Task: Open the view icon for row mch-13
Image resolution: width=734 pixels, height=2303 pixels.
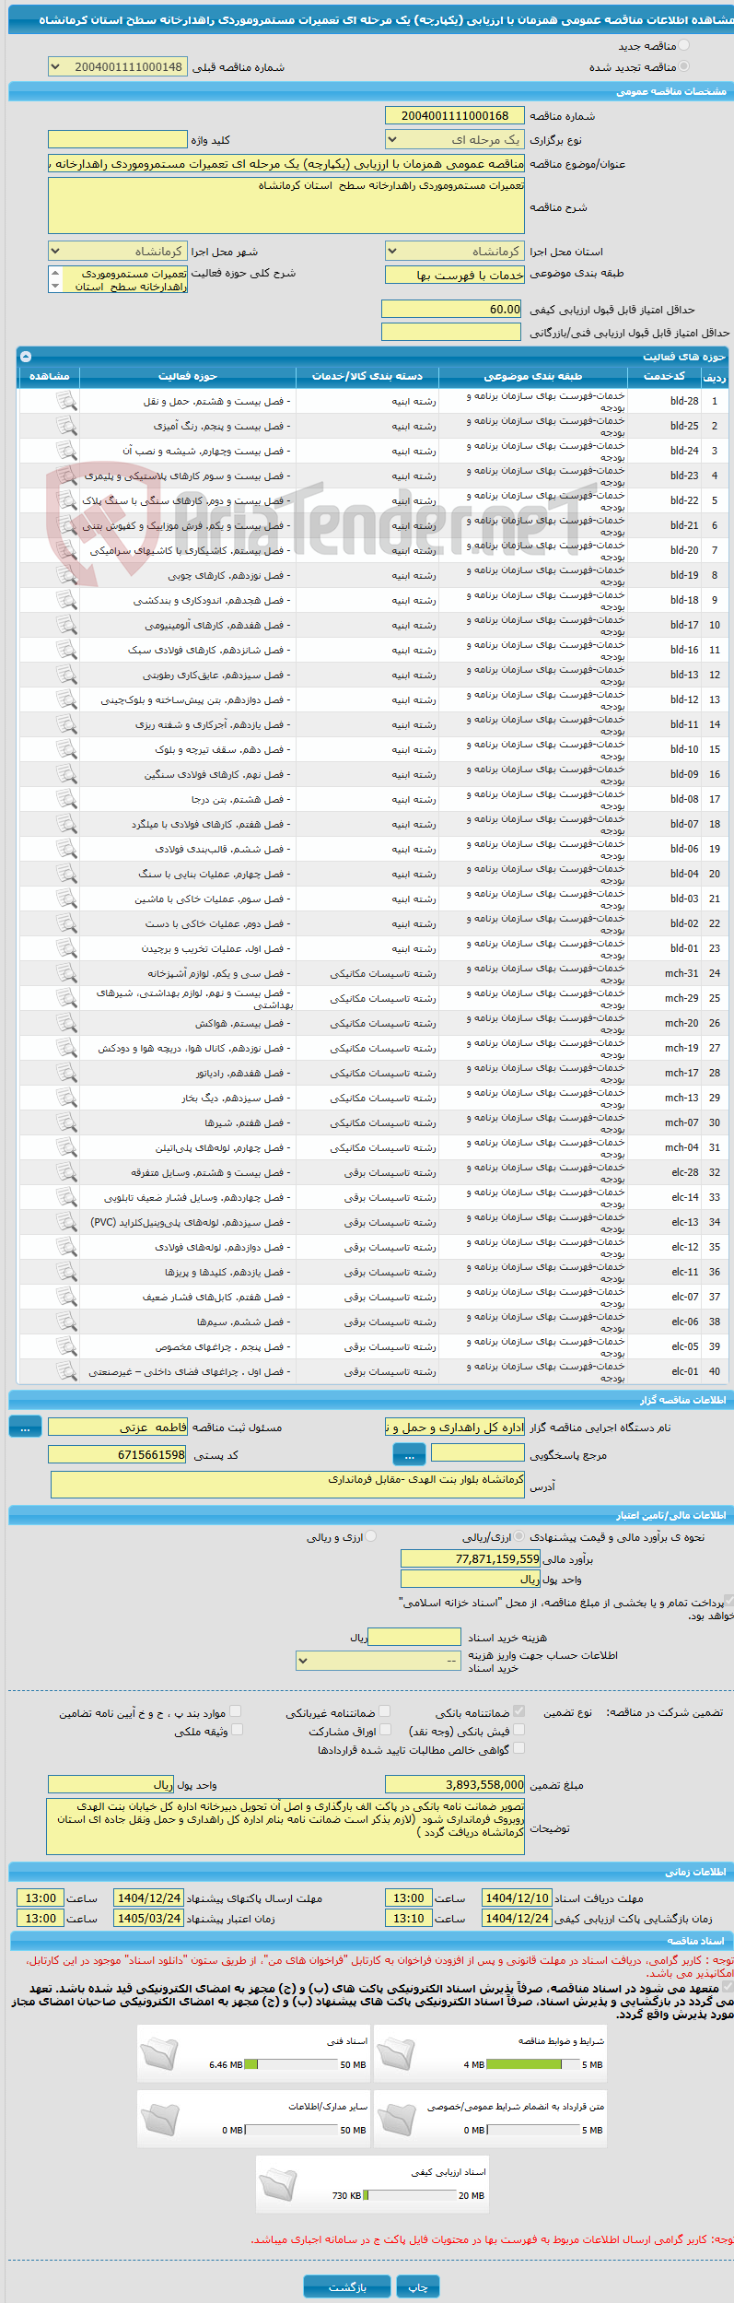Action: pyautogui.click(x=65, y=1098)
